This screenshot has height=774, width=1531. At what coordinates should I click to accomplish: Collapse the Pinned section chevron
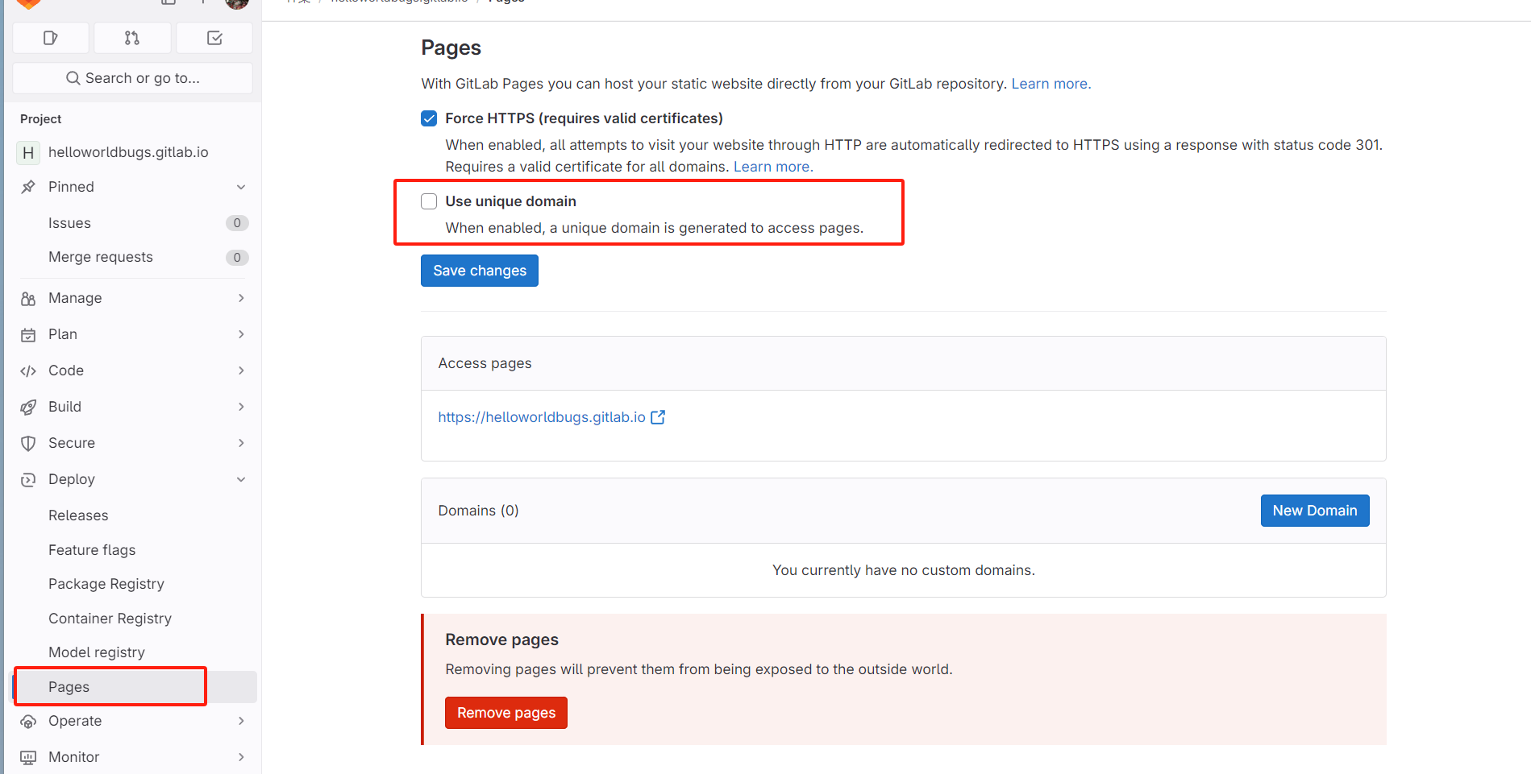tap(241, 187)
